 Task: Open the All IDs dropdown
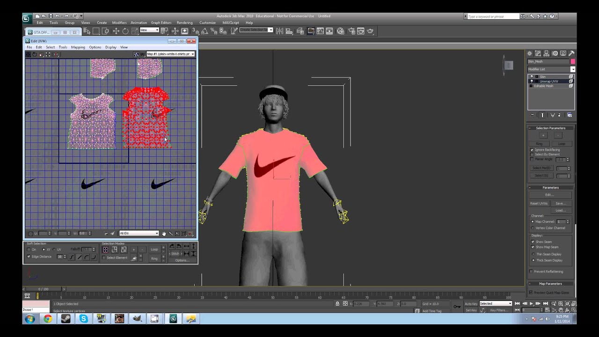tap(139, 233)
